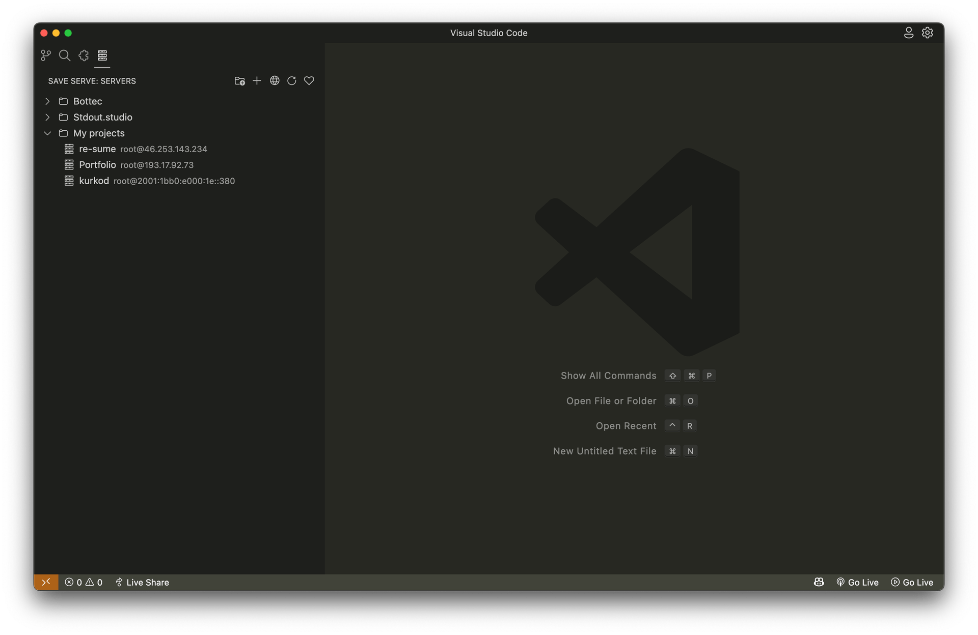Viewport: 978px width, 635px height.
Task: Select the Portfolio server entry
Action: pyautogui.click(x=97, y=165)
